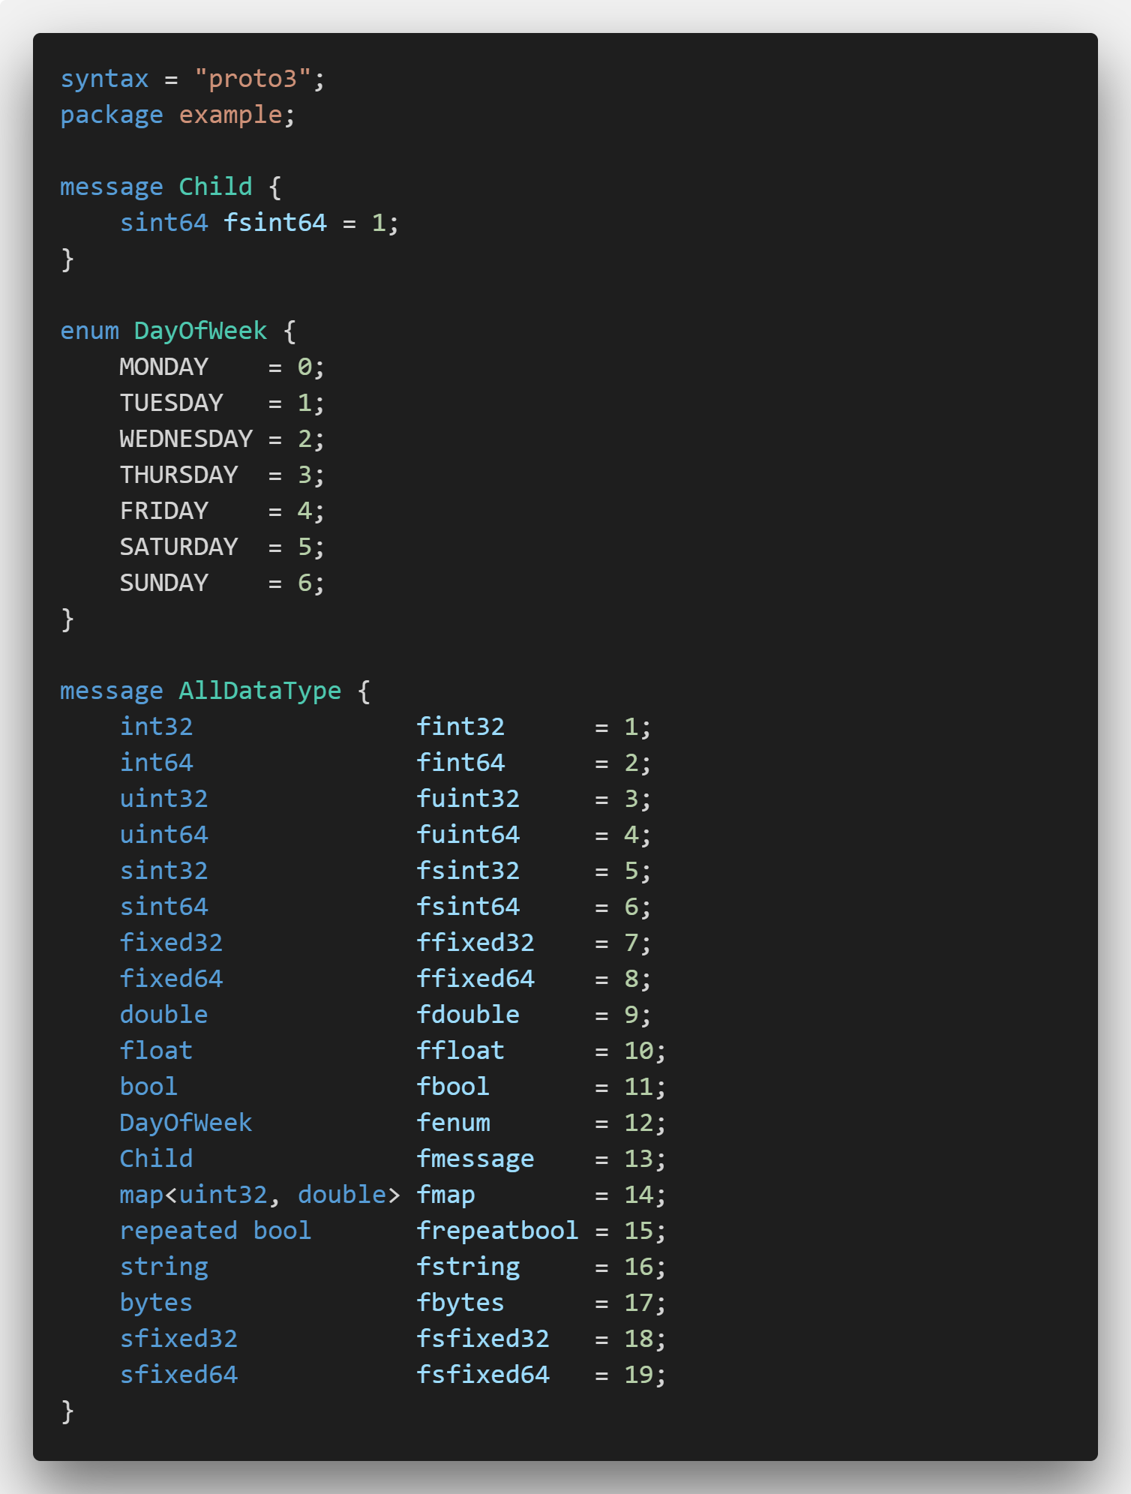Click the repeated keyword before bool

(x=178, y=1231)
